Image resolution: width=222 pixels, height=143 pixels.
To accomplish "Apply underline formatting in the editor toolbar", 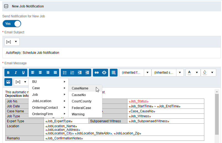I will tap(23, 73).
